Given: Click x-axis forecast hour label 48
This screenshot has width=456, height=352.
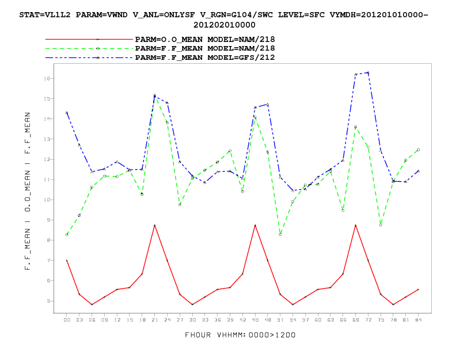Looking at the screenshot, I should point(268,320).
